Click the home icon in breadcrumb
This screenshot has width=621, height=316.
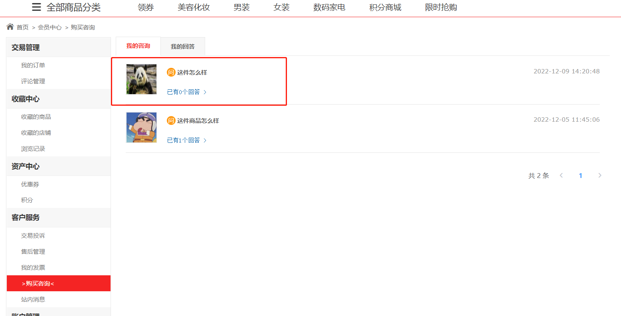(10, 27)
